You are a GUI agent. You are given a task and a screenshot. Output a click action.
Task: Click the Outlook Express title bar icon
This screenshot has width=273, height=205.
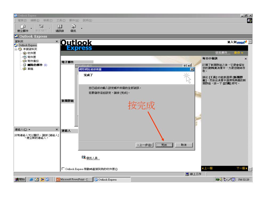pos(16,15)
